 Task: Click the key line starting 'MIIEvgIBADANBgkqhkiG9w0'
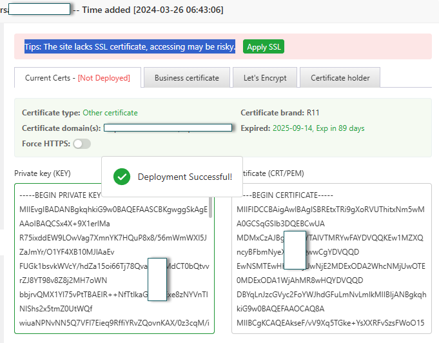coord(113,210)
